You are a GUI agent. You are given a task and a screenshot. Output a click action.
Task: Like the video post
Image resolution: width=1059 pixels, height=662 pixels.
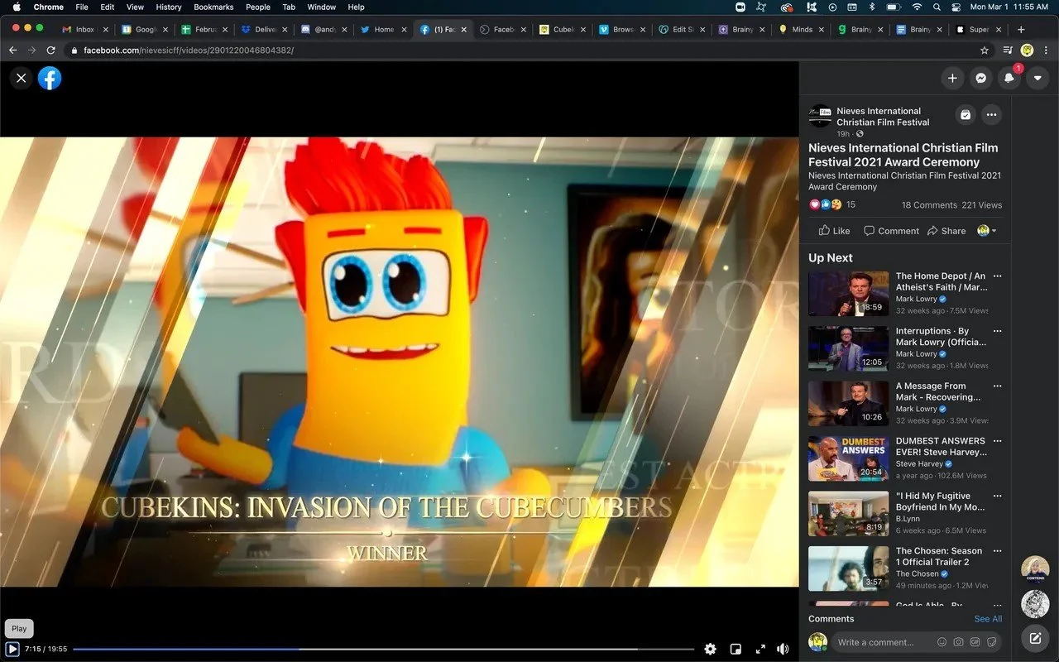point(834,231)
